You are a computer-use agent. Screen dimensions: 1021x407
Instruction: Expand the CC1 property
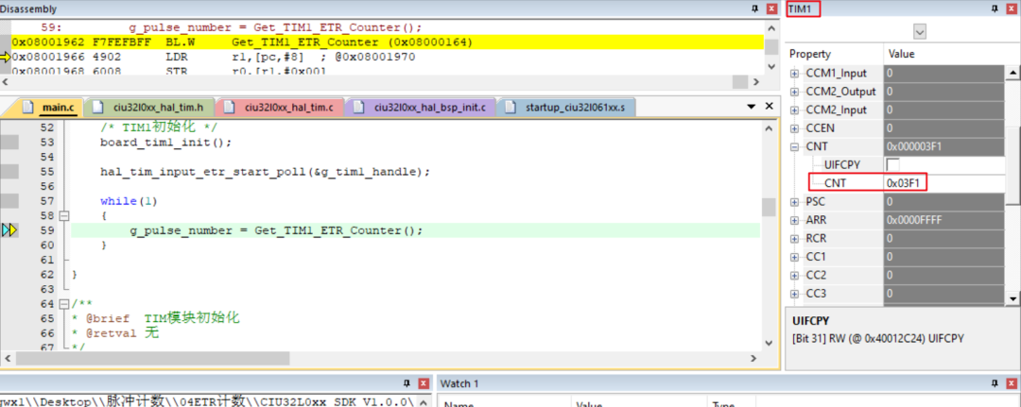(x=794, y=257)
